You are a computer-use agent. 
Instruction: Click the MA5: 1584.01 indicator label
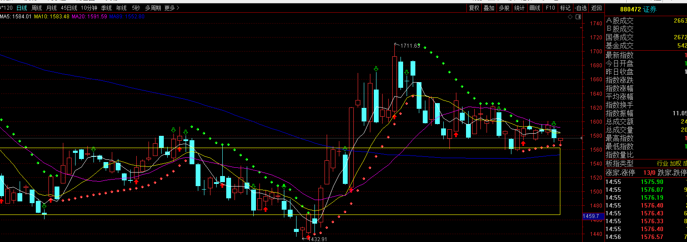click(16, 17)
